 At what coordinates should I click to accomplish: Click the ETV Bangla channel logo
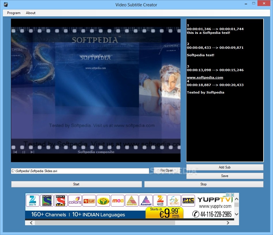(174, 201)
